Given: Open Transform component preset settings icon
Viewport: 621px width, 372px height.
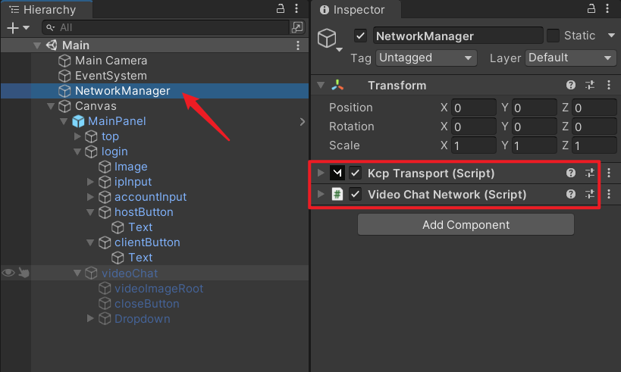Looking at the screenshot, I should (590, 86).
